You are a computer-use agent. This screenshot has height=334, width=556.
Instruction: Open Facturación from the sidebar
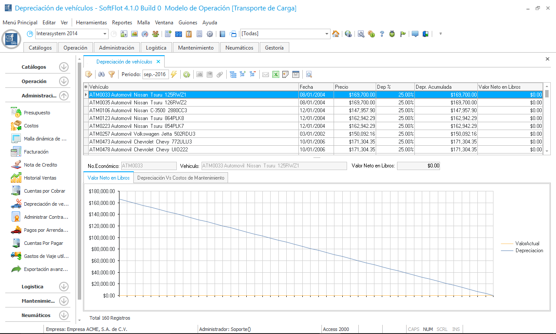point(36,152)
